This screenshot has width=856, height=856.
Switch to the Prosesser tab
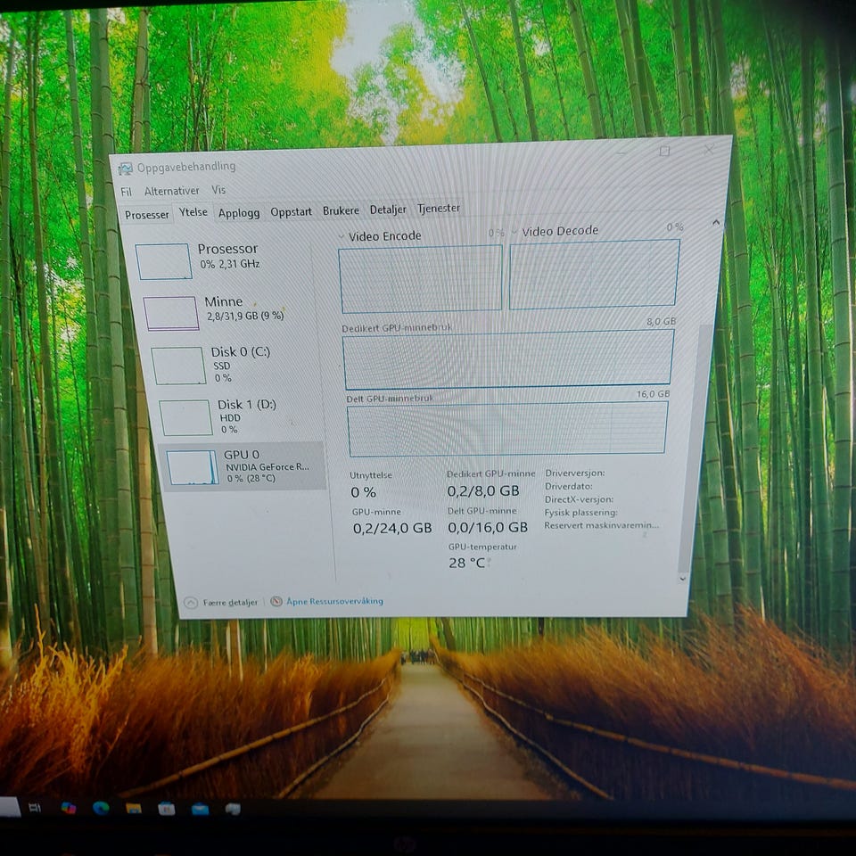[x=147, y=215]
